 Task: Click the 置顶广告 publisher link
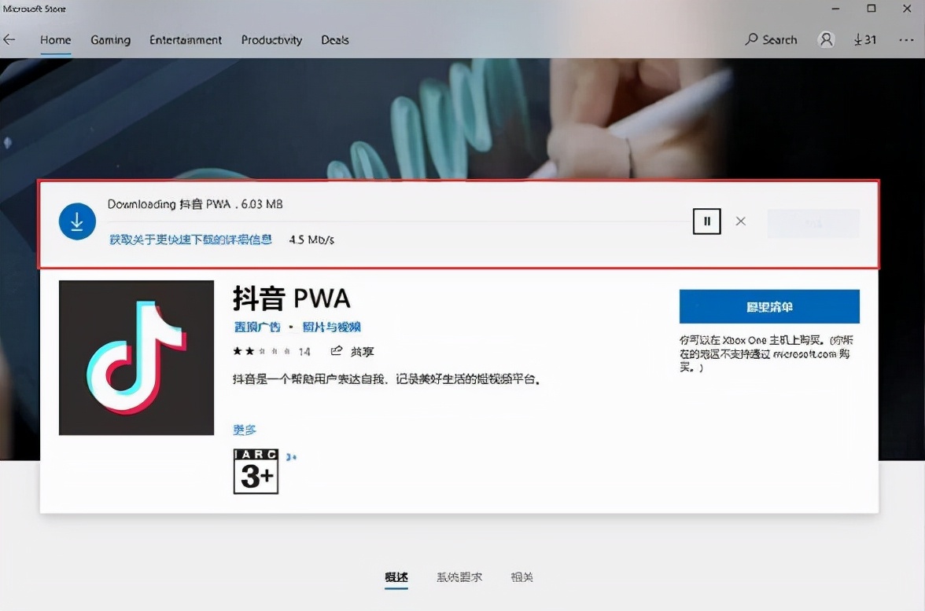[257, 327]
